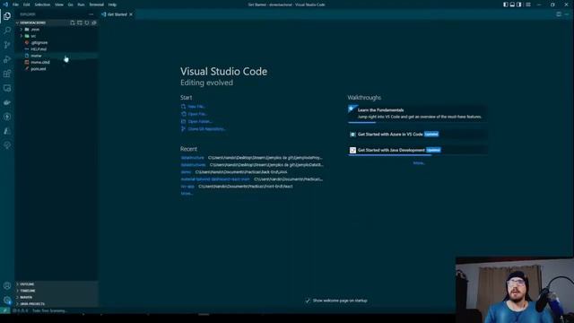
Task: Open Get Started with Java Development walkthrough
Action: [x=417, y=150]
